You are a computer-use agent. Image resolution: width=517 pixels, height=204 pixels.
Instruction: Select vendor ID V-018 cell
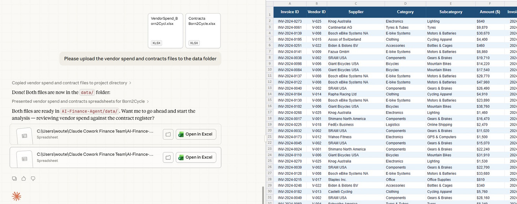point(316,125)
